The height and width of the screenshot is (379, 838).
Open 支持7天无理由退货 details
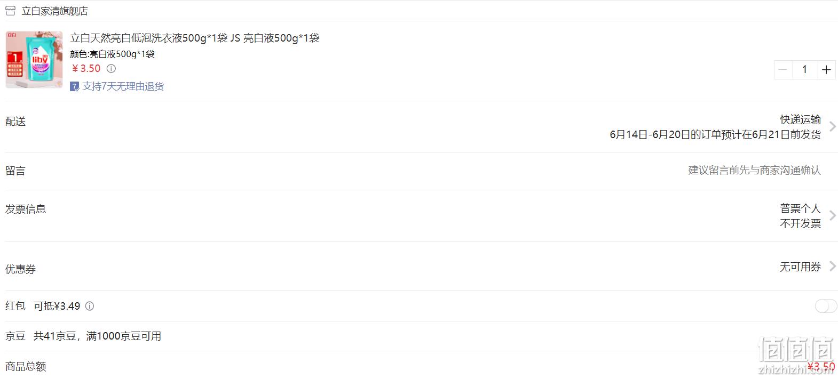click(123, 86)
